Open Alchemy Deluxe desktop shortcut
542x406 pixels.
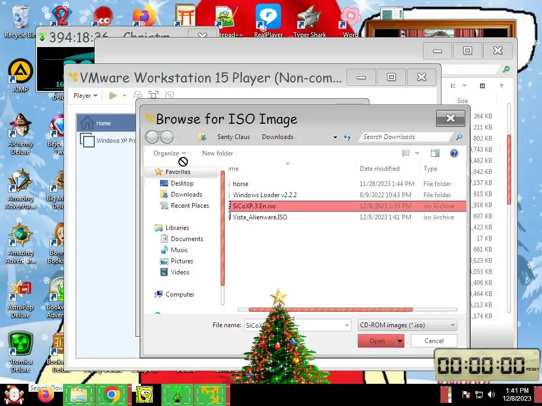[x=21, y=134]
